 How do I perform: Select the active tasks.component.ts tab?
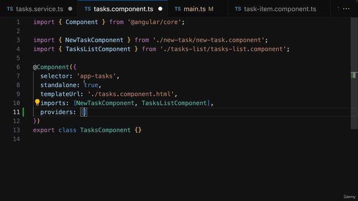[x=123, y=9]
